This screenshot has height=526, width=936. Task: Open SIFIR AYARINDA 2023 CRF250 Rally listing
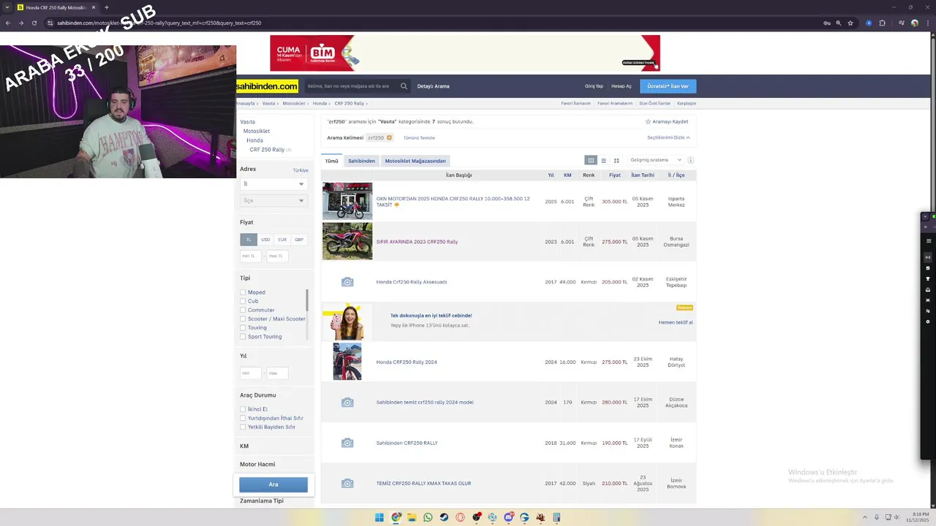pyautogui.click(x=417, y=242)
